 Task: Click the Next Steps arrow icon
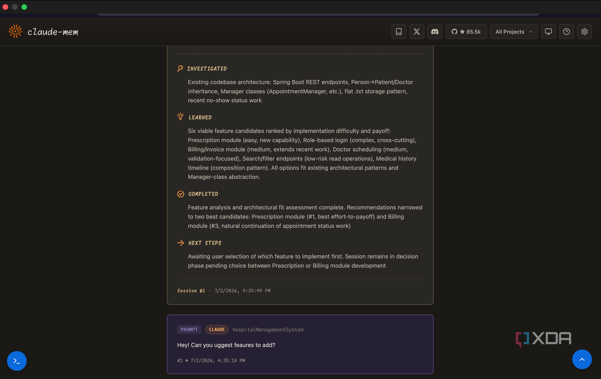point(180,243)
